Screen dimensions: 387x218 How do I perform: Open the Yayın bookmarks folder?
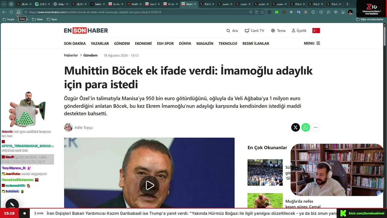tap(52, 19)
